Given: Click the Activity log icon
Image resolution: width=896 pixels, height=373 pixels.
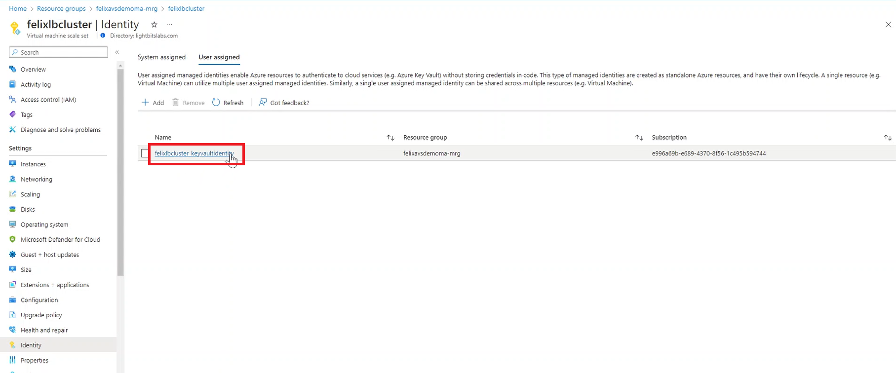Looking at the screenshot, I should tap(13, 84).
